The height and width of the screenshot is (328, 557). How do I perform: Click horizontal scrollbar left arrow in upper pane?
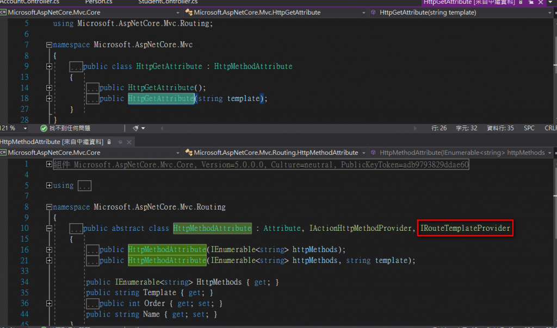[x=162, y=128]
